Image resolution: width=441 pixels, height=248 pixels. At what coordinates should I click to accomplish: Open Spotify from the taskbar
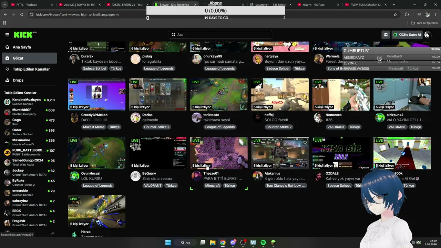click(263, 242)
